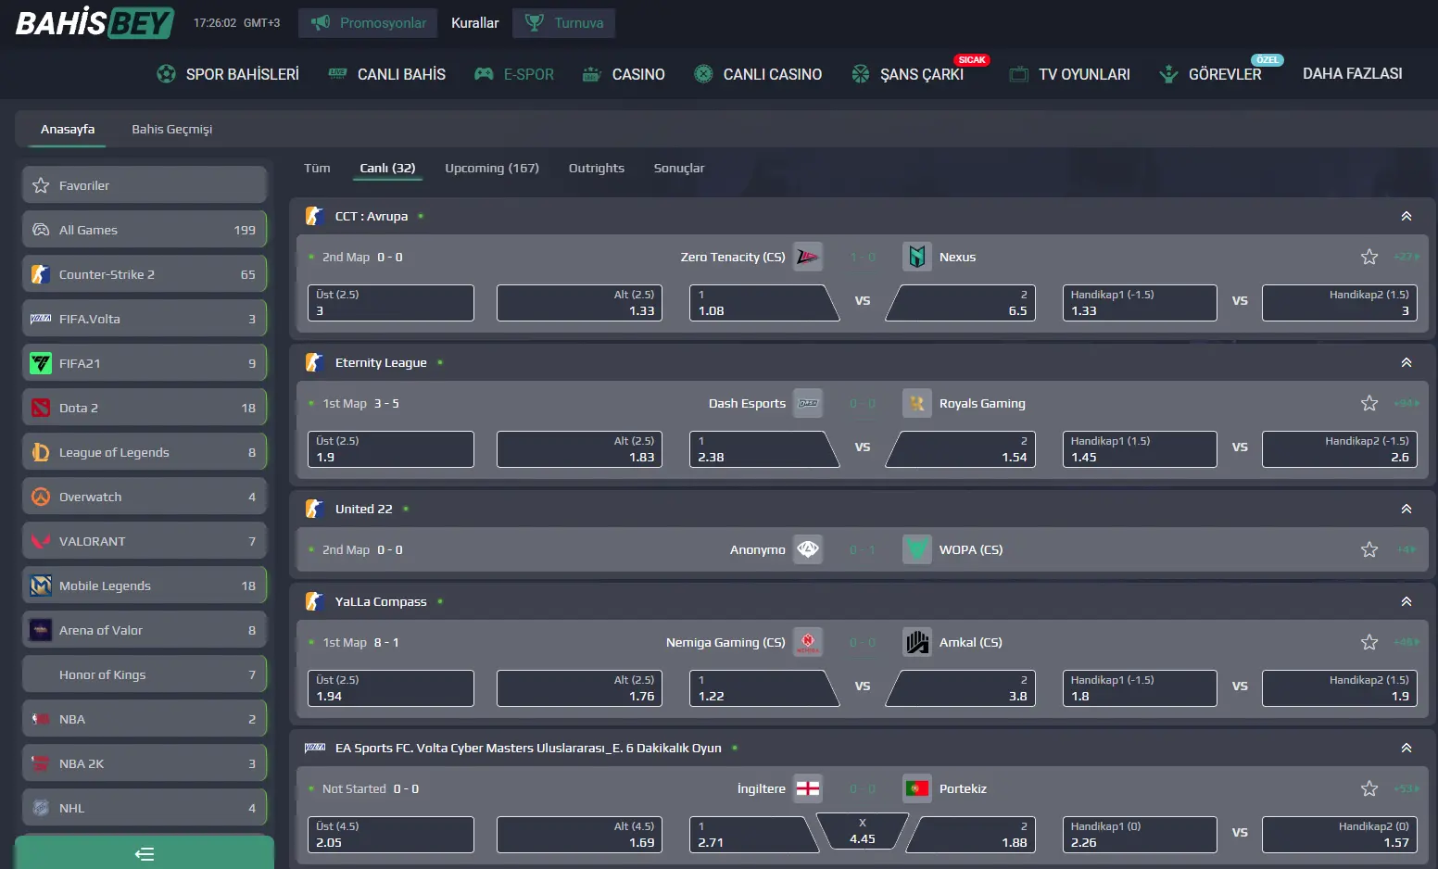Screen dimensions: 1438x869
Task: Favorite the Zero Tenacity vs Nexus match
Action: tap(1369, 257)
